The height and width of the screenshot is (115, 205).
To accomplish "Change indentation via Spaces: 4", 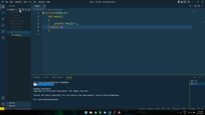I will (151, 109).
